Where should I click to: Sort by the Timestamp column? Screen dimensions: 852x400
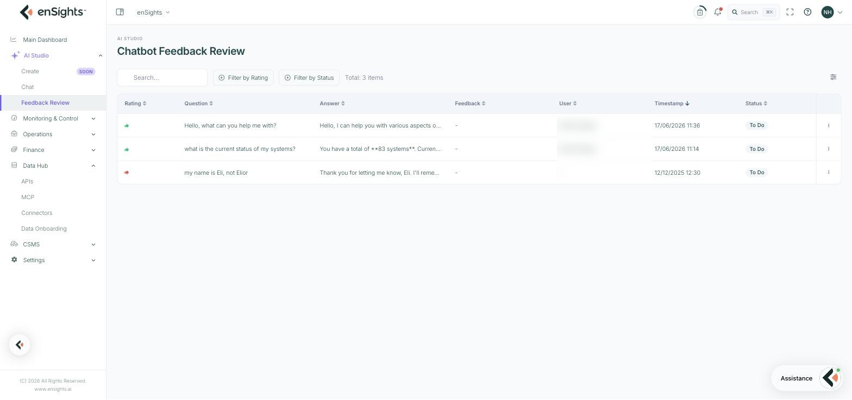coord(672,103)
